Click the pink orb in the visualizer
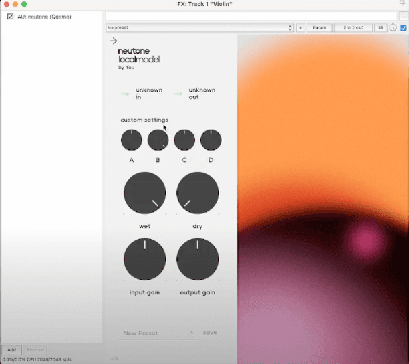The width and height of the screenshot is (409, 364). [366, 240]
